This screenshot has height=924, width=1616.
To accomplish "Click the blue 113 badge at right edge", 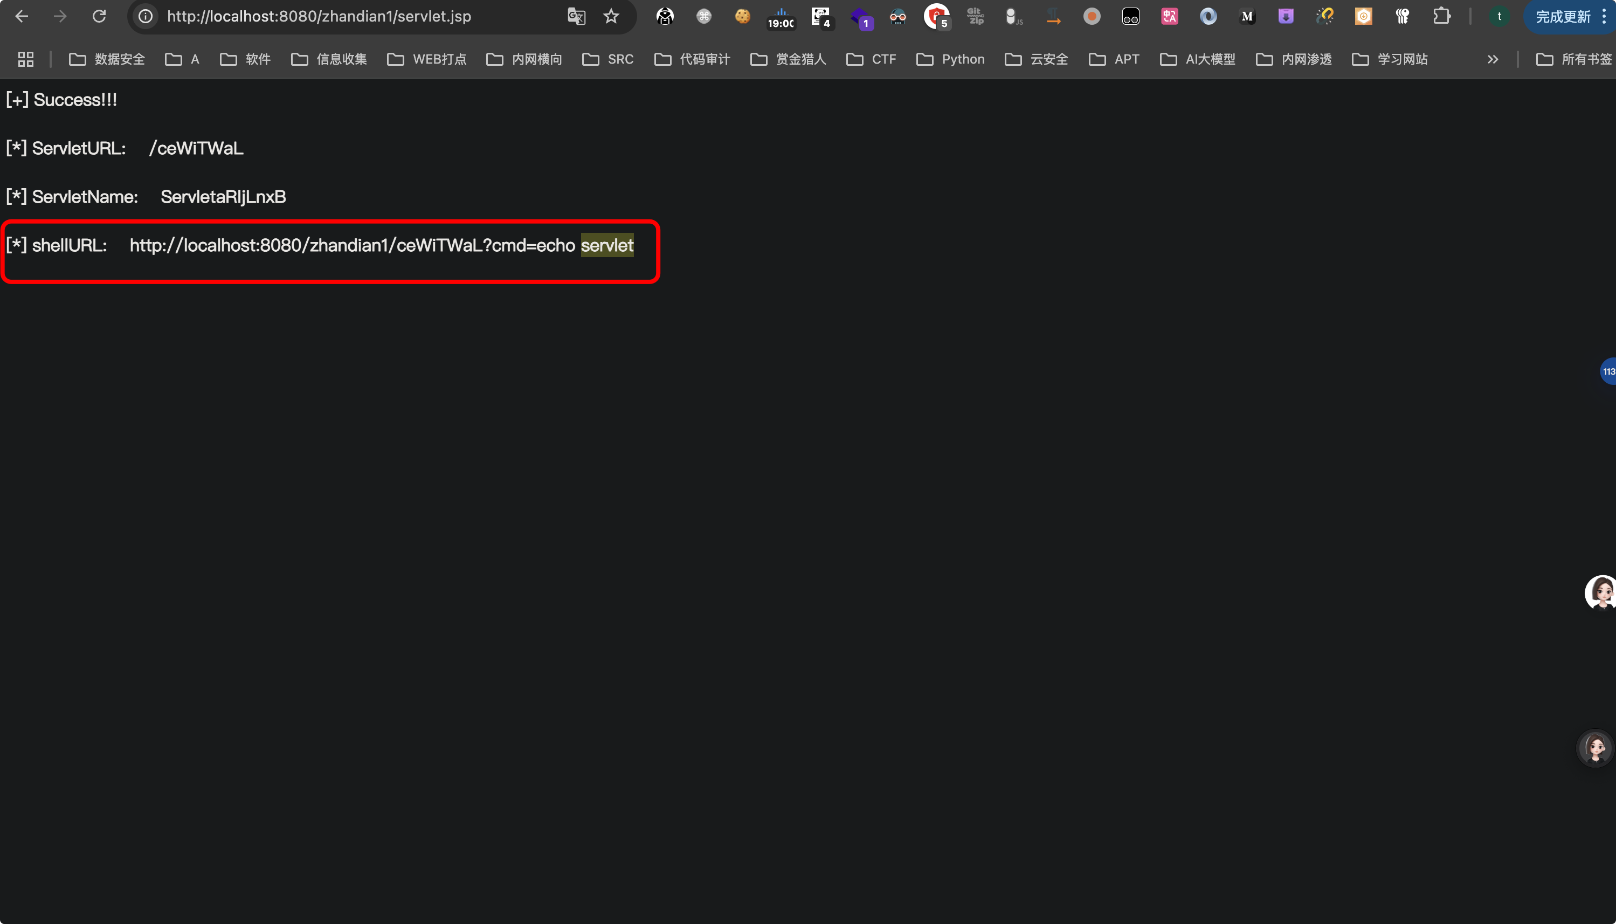I will pyautogui.click(x=1608, y=371).
